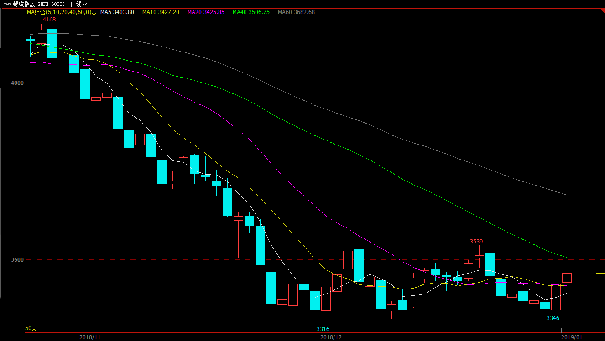Click the 50天 range label

[31, 328]
